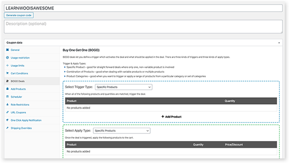Collapse the Coupon data panel arrow
This screenshot has height=163, width=289.
[279, 43]
